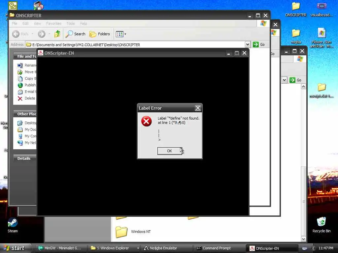Open the Tools menu in ONSCRIPTER window
This screenshot has height=253, width=338.
[71, 23]
